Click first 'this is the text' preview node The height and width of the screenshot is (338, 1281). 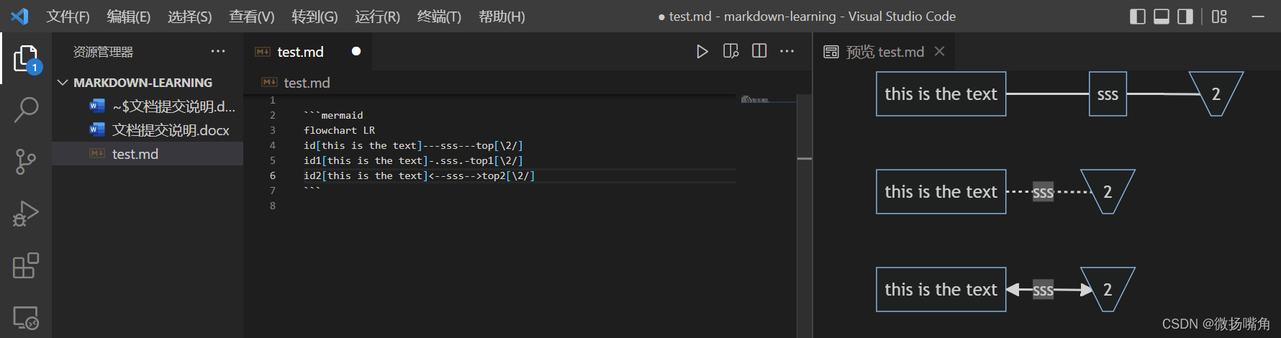coord(941,94)
